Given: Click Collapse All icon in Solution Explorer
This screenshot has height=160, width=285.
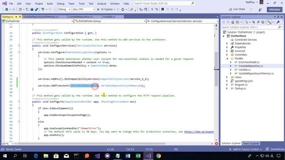Looking at the screenshot, I should click(x=258, y=22).
